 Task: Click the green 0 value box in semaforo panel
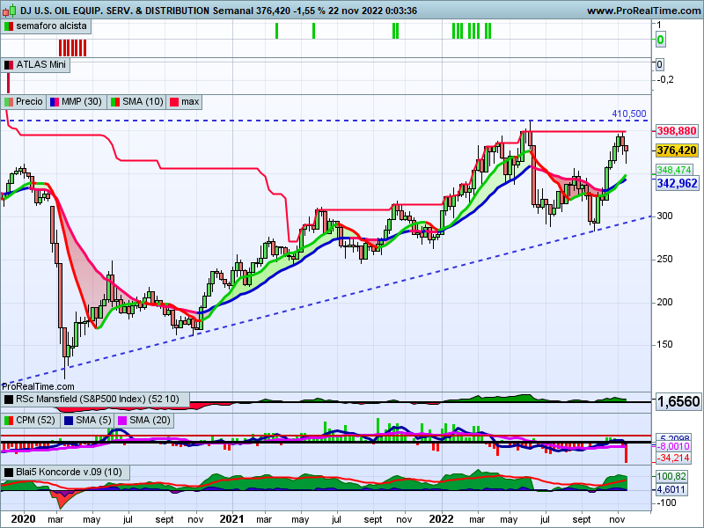(x=660, y=40)
